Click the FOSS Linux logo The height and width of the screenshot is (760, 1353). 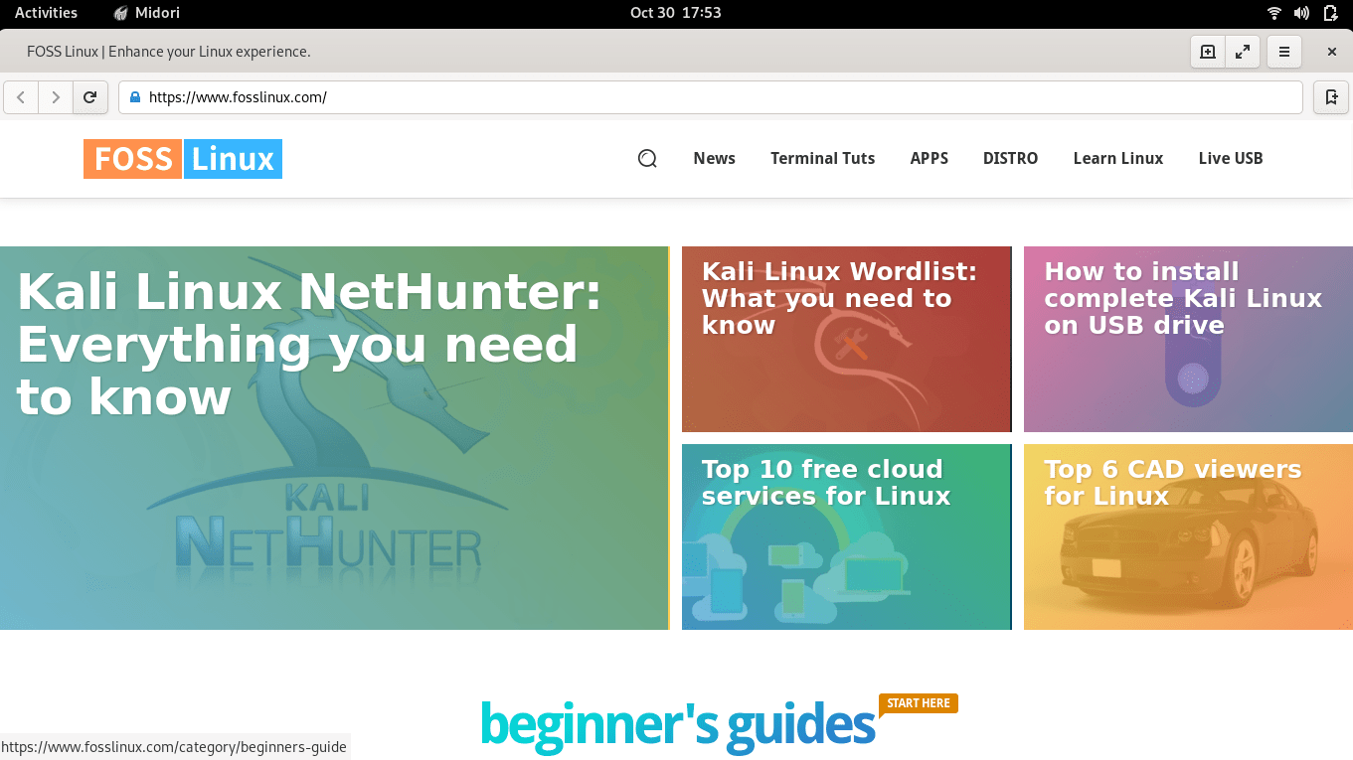click(183, 159)
